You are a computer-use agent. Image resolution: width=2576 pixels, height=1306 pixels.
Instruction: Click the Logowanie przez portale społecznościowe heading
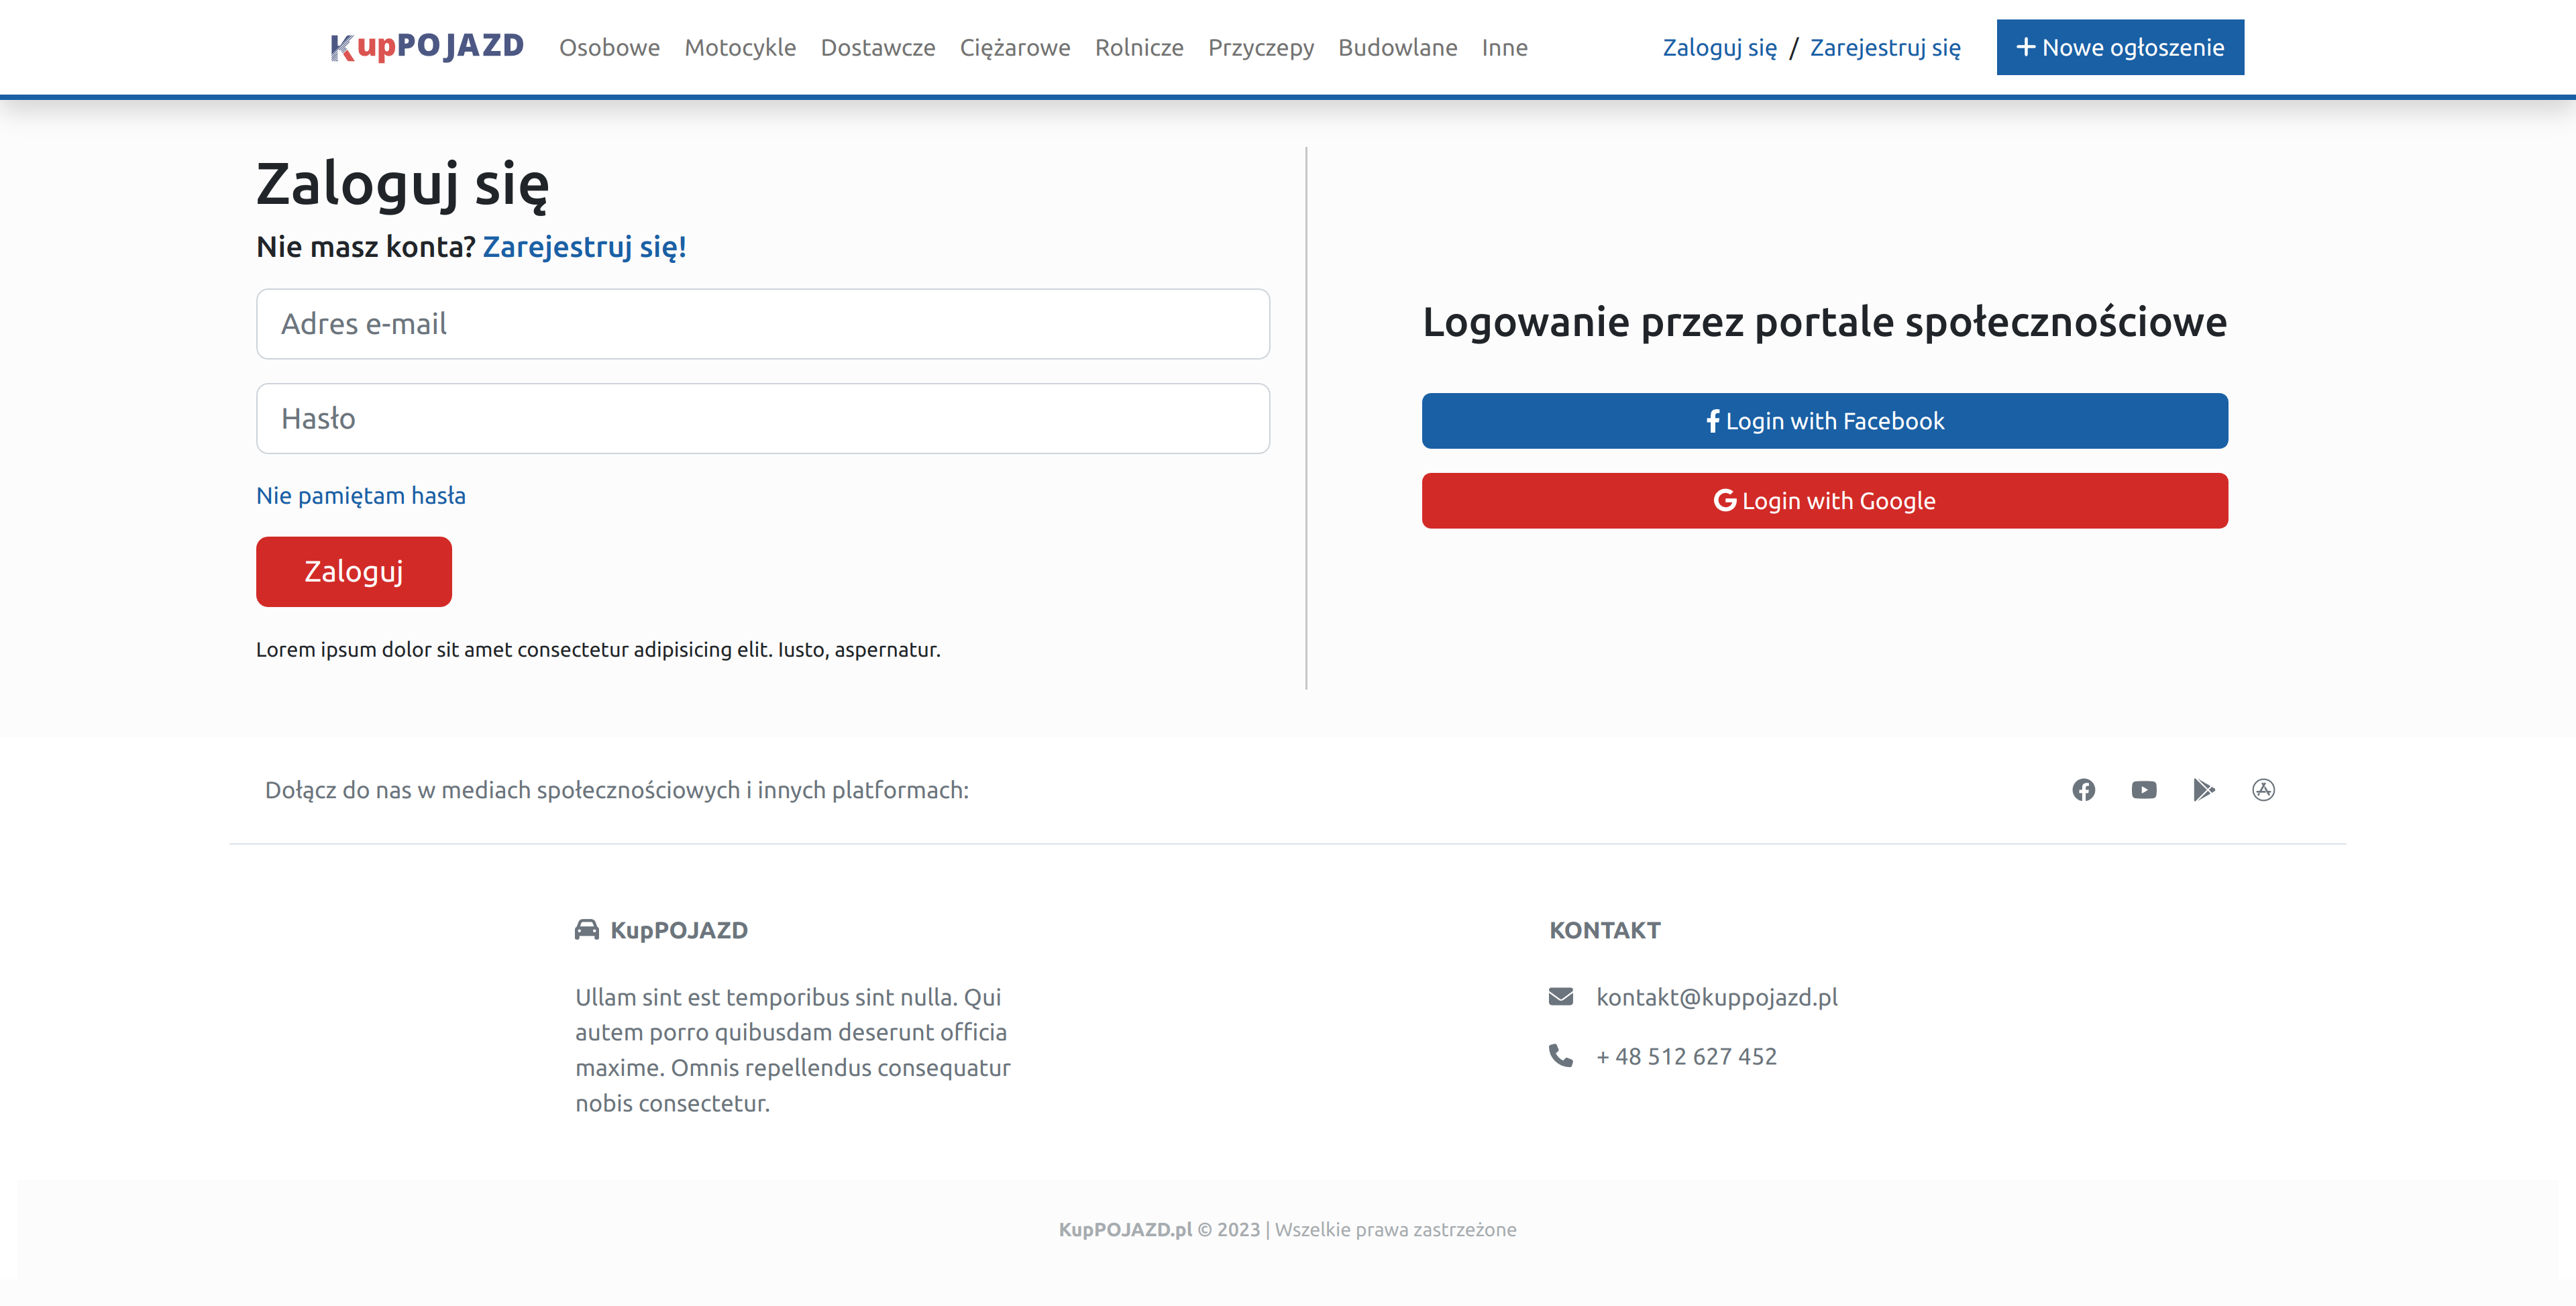pos(1825,322)
